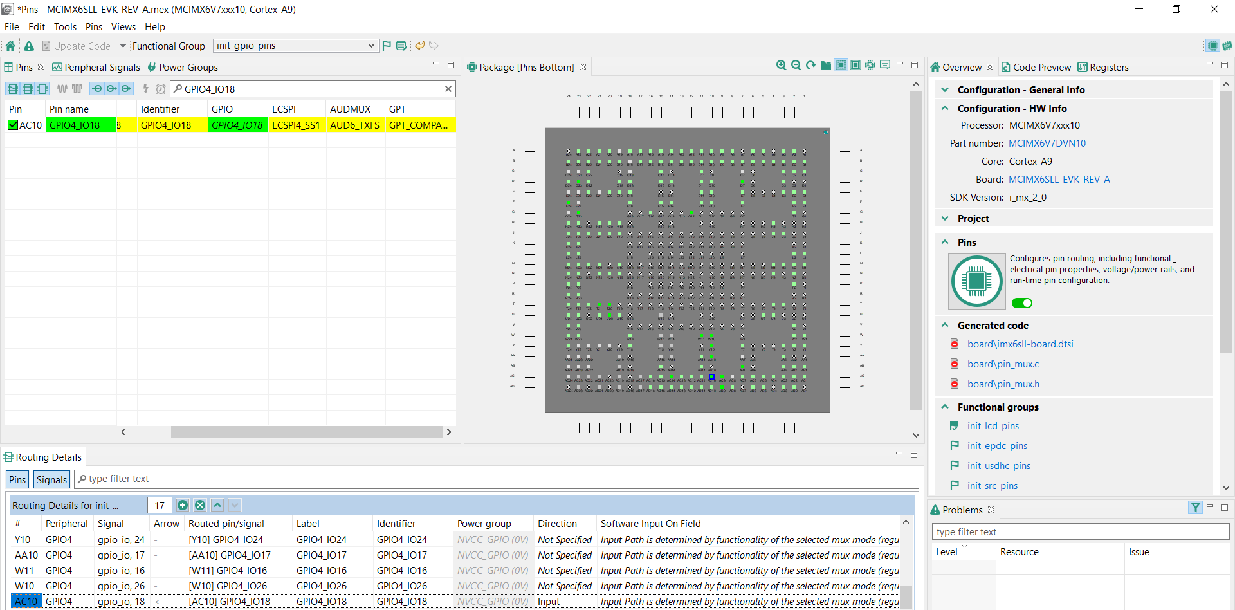
Task: Disable the Pins tool using its green toggle
Action: click(1022, 302)
